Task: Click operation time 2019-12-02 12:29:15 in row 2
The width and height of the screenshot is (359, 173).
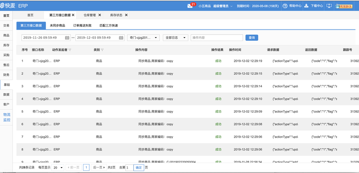Action: (248, 74)
